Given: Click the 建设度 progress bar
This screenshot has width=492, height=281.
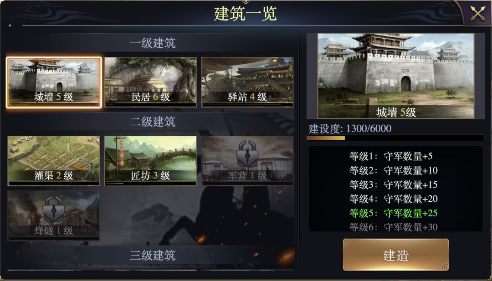Looking at the screenshot, I should [x=395, y=138].
